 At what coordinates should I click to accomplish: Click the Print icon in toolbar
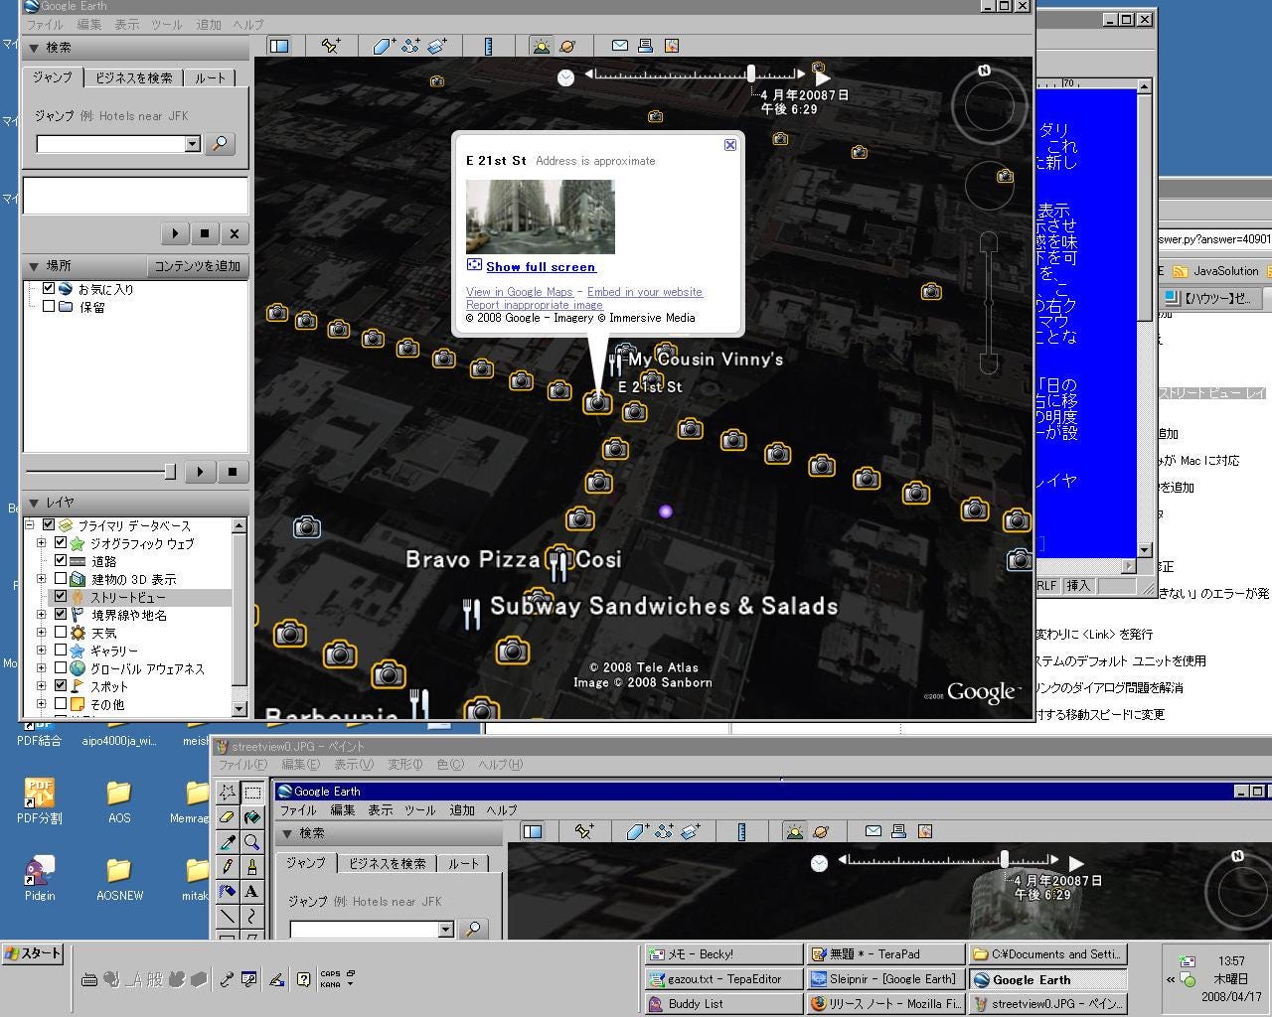coord(645,45)
